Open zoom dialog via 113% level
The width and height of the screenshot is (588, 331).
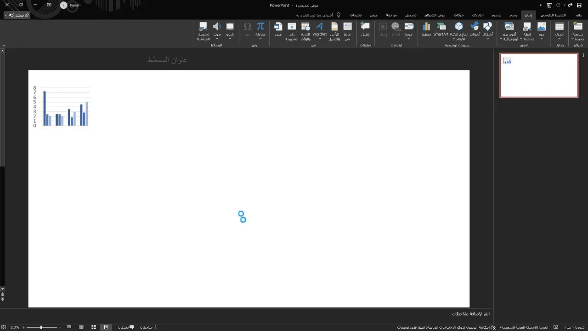[x=15, y=327]
